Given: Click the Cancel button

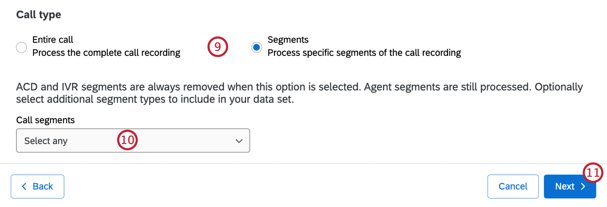Looking at the screenshot, I should pos(513,186).
